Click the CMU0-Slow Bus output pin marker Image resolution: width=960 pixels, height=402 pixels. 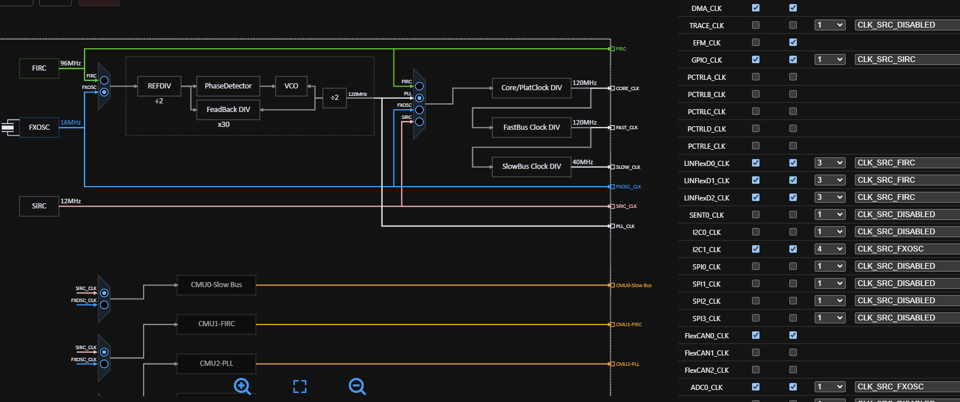(x=612, y=285)
